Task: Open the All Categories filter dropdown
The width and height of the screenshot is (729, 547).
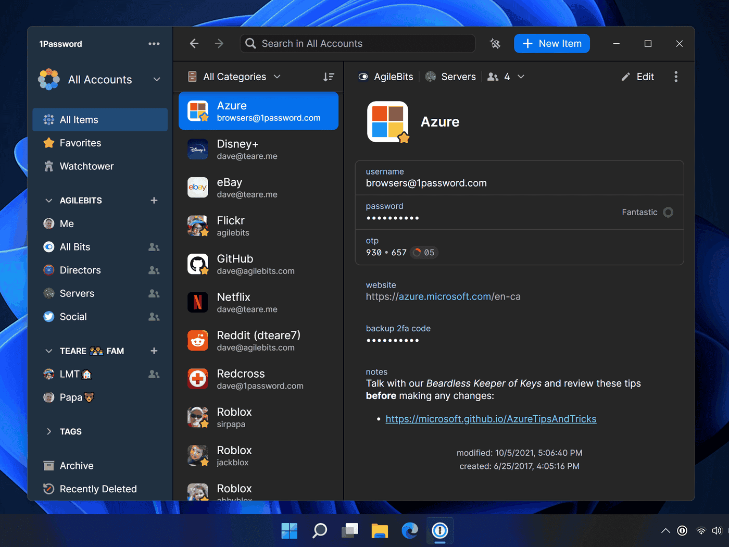Action: [242, 77]
